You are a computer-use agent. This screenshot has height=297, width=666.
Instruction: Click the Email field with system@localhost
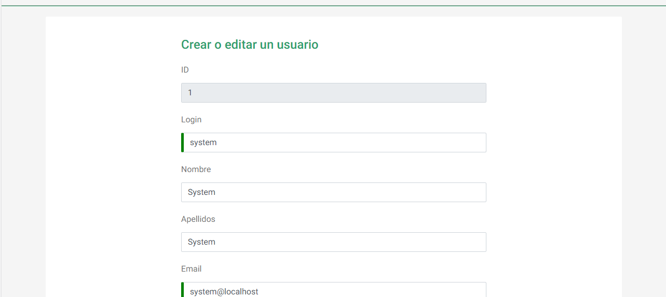coord(333,290)
